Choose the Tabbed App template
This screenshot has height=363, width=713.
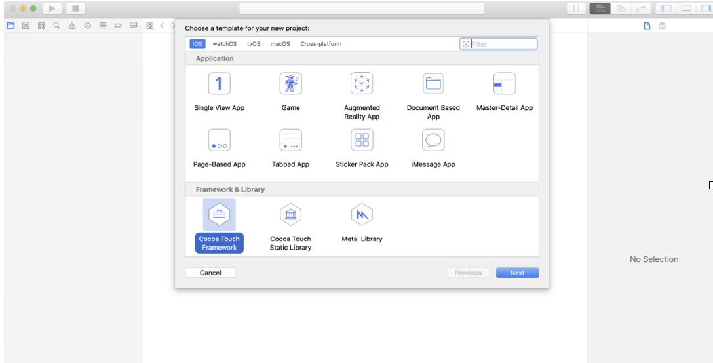290,148
